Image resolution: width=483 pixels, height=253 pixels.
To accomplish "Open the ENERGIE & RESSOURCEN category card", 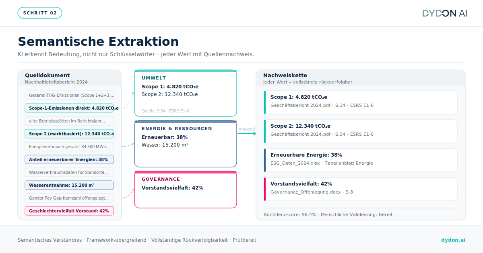I will click(x=185, y=144).
